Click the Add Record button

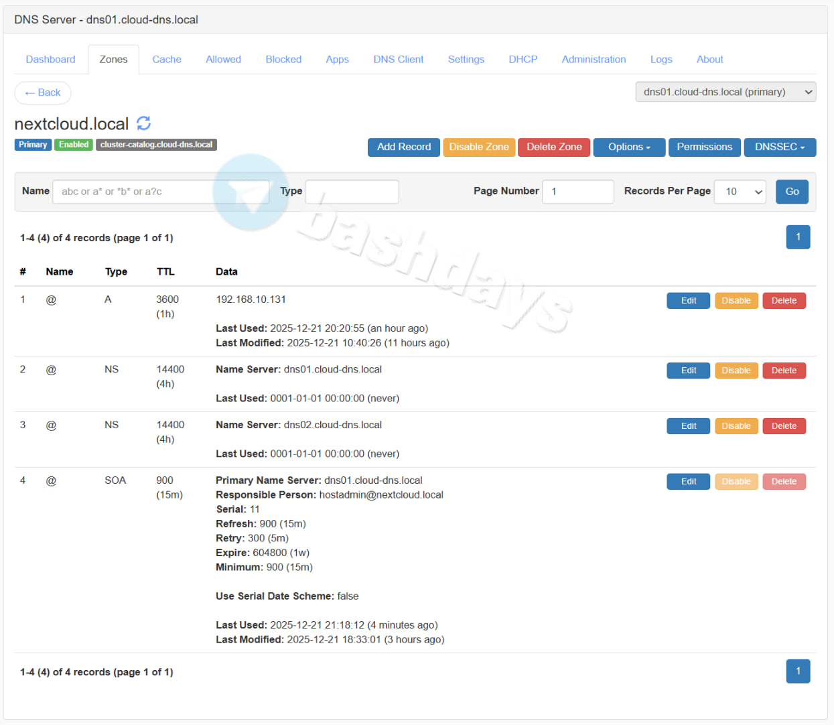pyautogui.click(x=403, y=147)
